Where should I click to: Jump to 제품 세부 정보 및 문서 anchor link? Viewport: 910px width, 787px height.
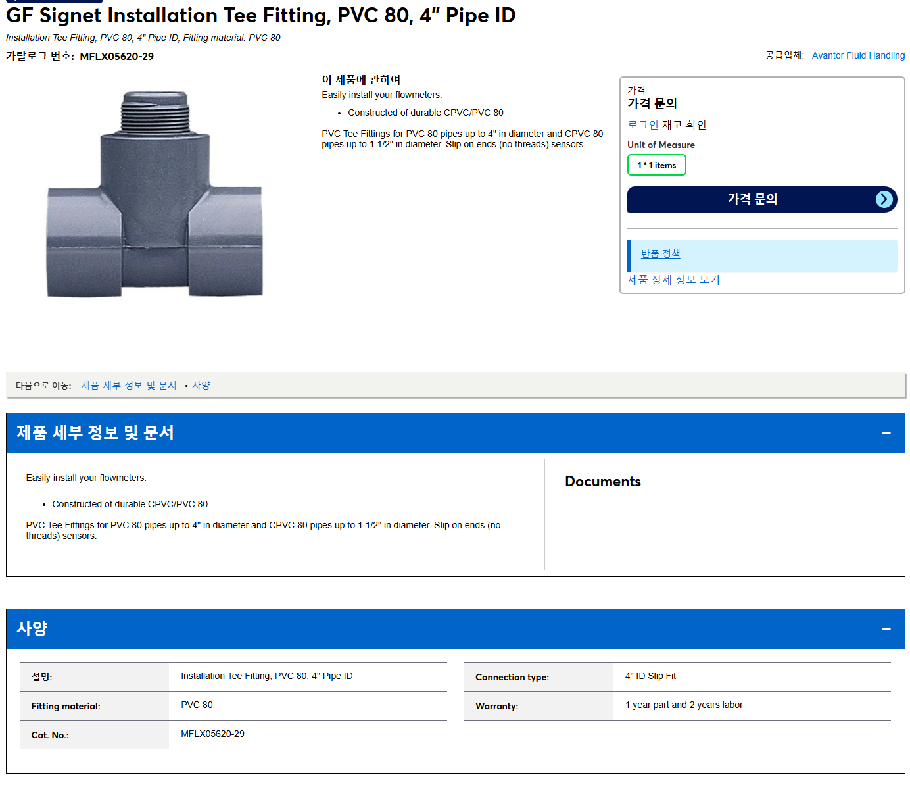(129, 386)
